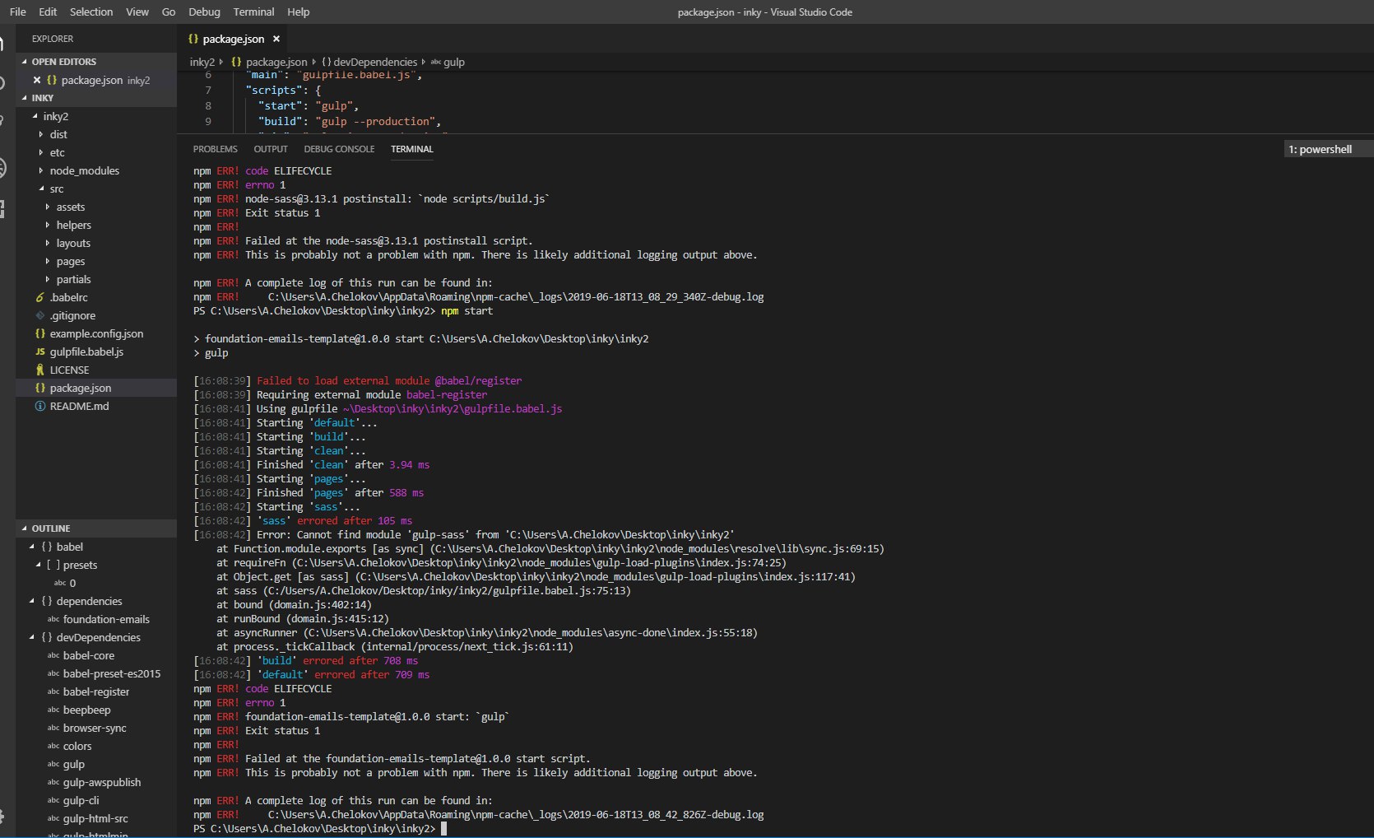Select the TERMINAL panel tab

(411, 149)
